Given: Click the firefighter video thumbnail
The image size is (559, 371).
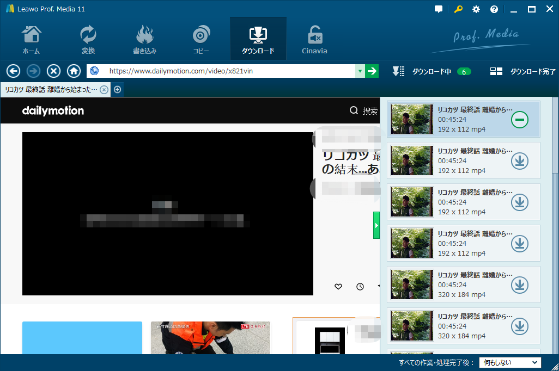Looking at the screenshot, I should coord(210,337).
